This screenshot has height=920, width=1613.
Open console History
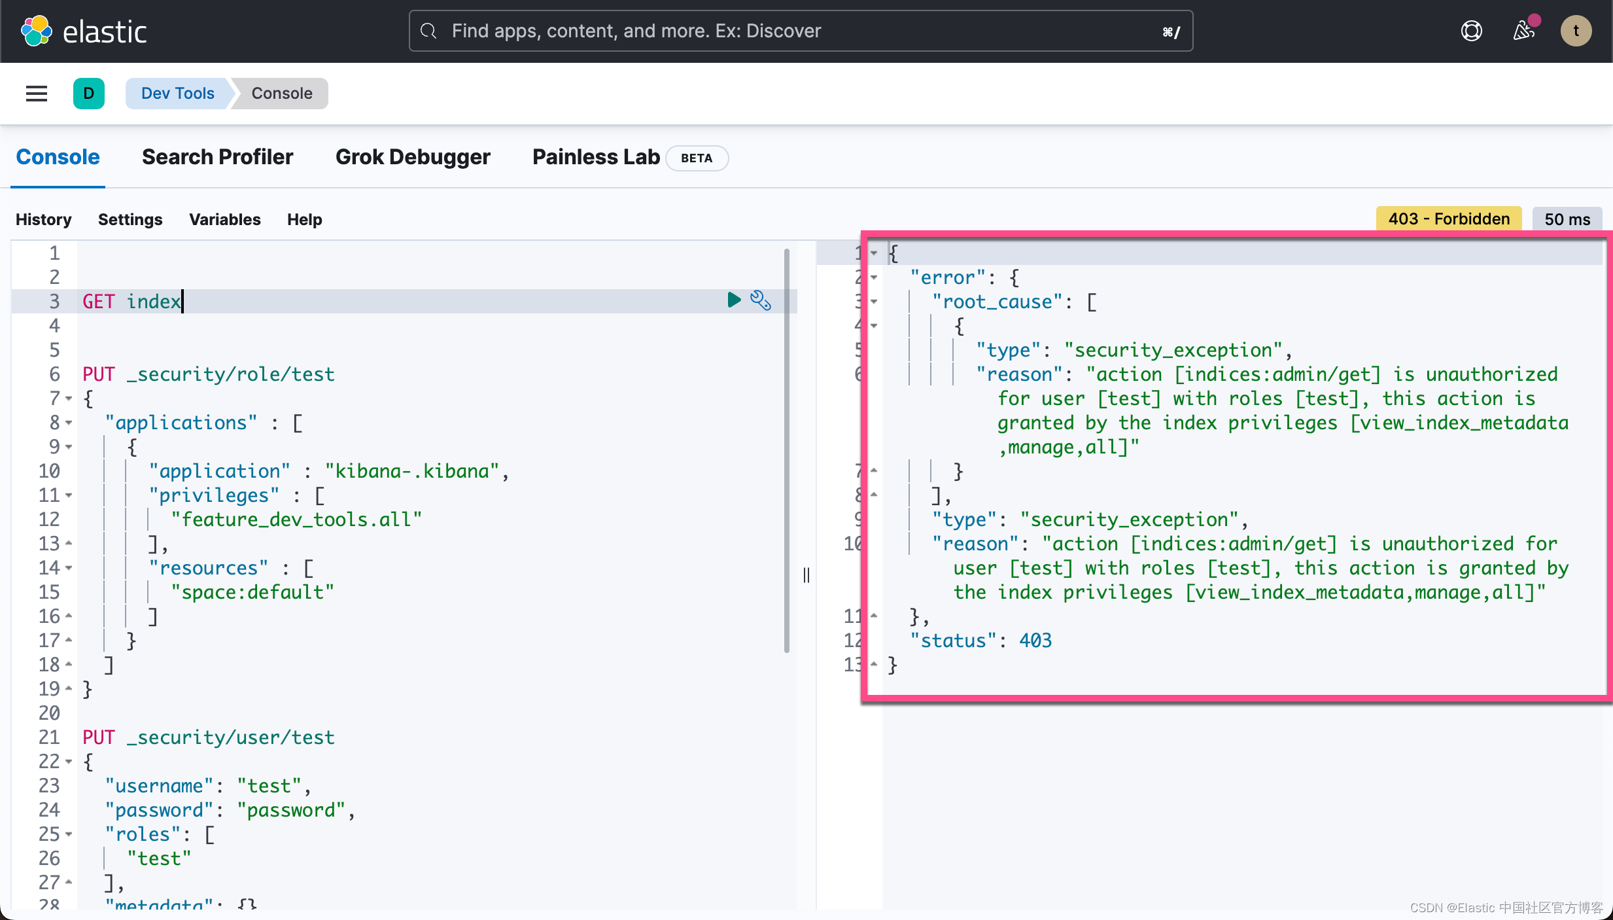43,219
